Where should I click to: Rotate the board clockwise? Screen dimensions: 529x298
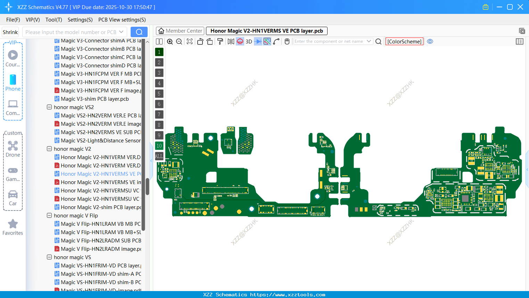pos(210,41)
